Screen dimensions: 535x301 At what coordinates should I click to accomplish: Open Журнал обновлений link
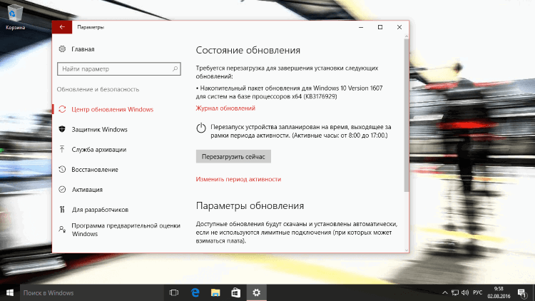click(225, 108)
